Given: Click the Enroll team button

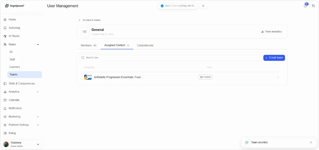Looking at the screenshot, I should point(274,58).
